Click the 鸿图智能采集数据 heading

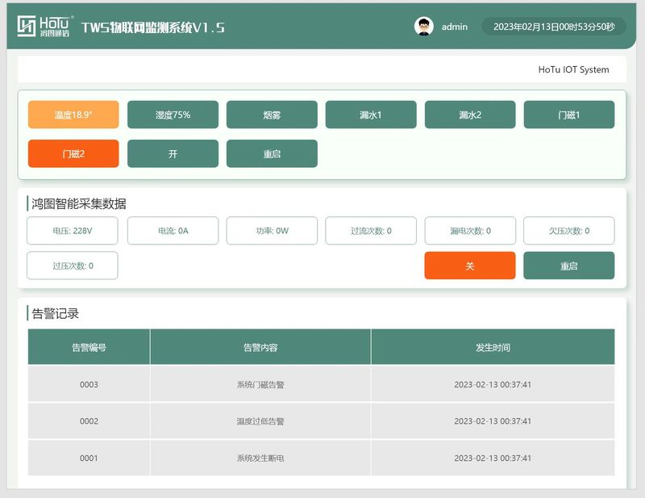pos(79,203)
